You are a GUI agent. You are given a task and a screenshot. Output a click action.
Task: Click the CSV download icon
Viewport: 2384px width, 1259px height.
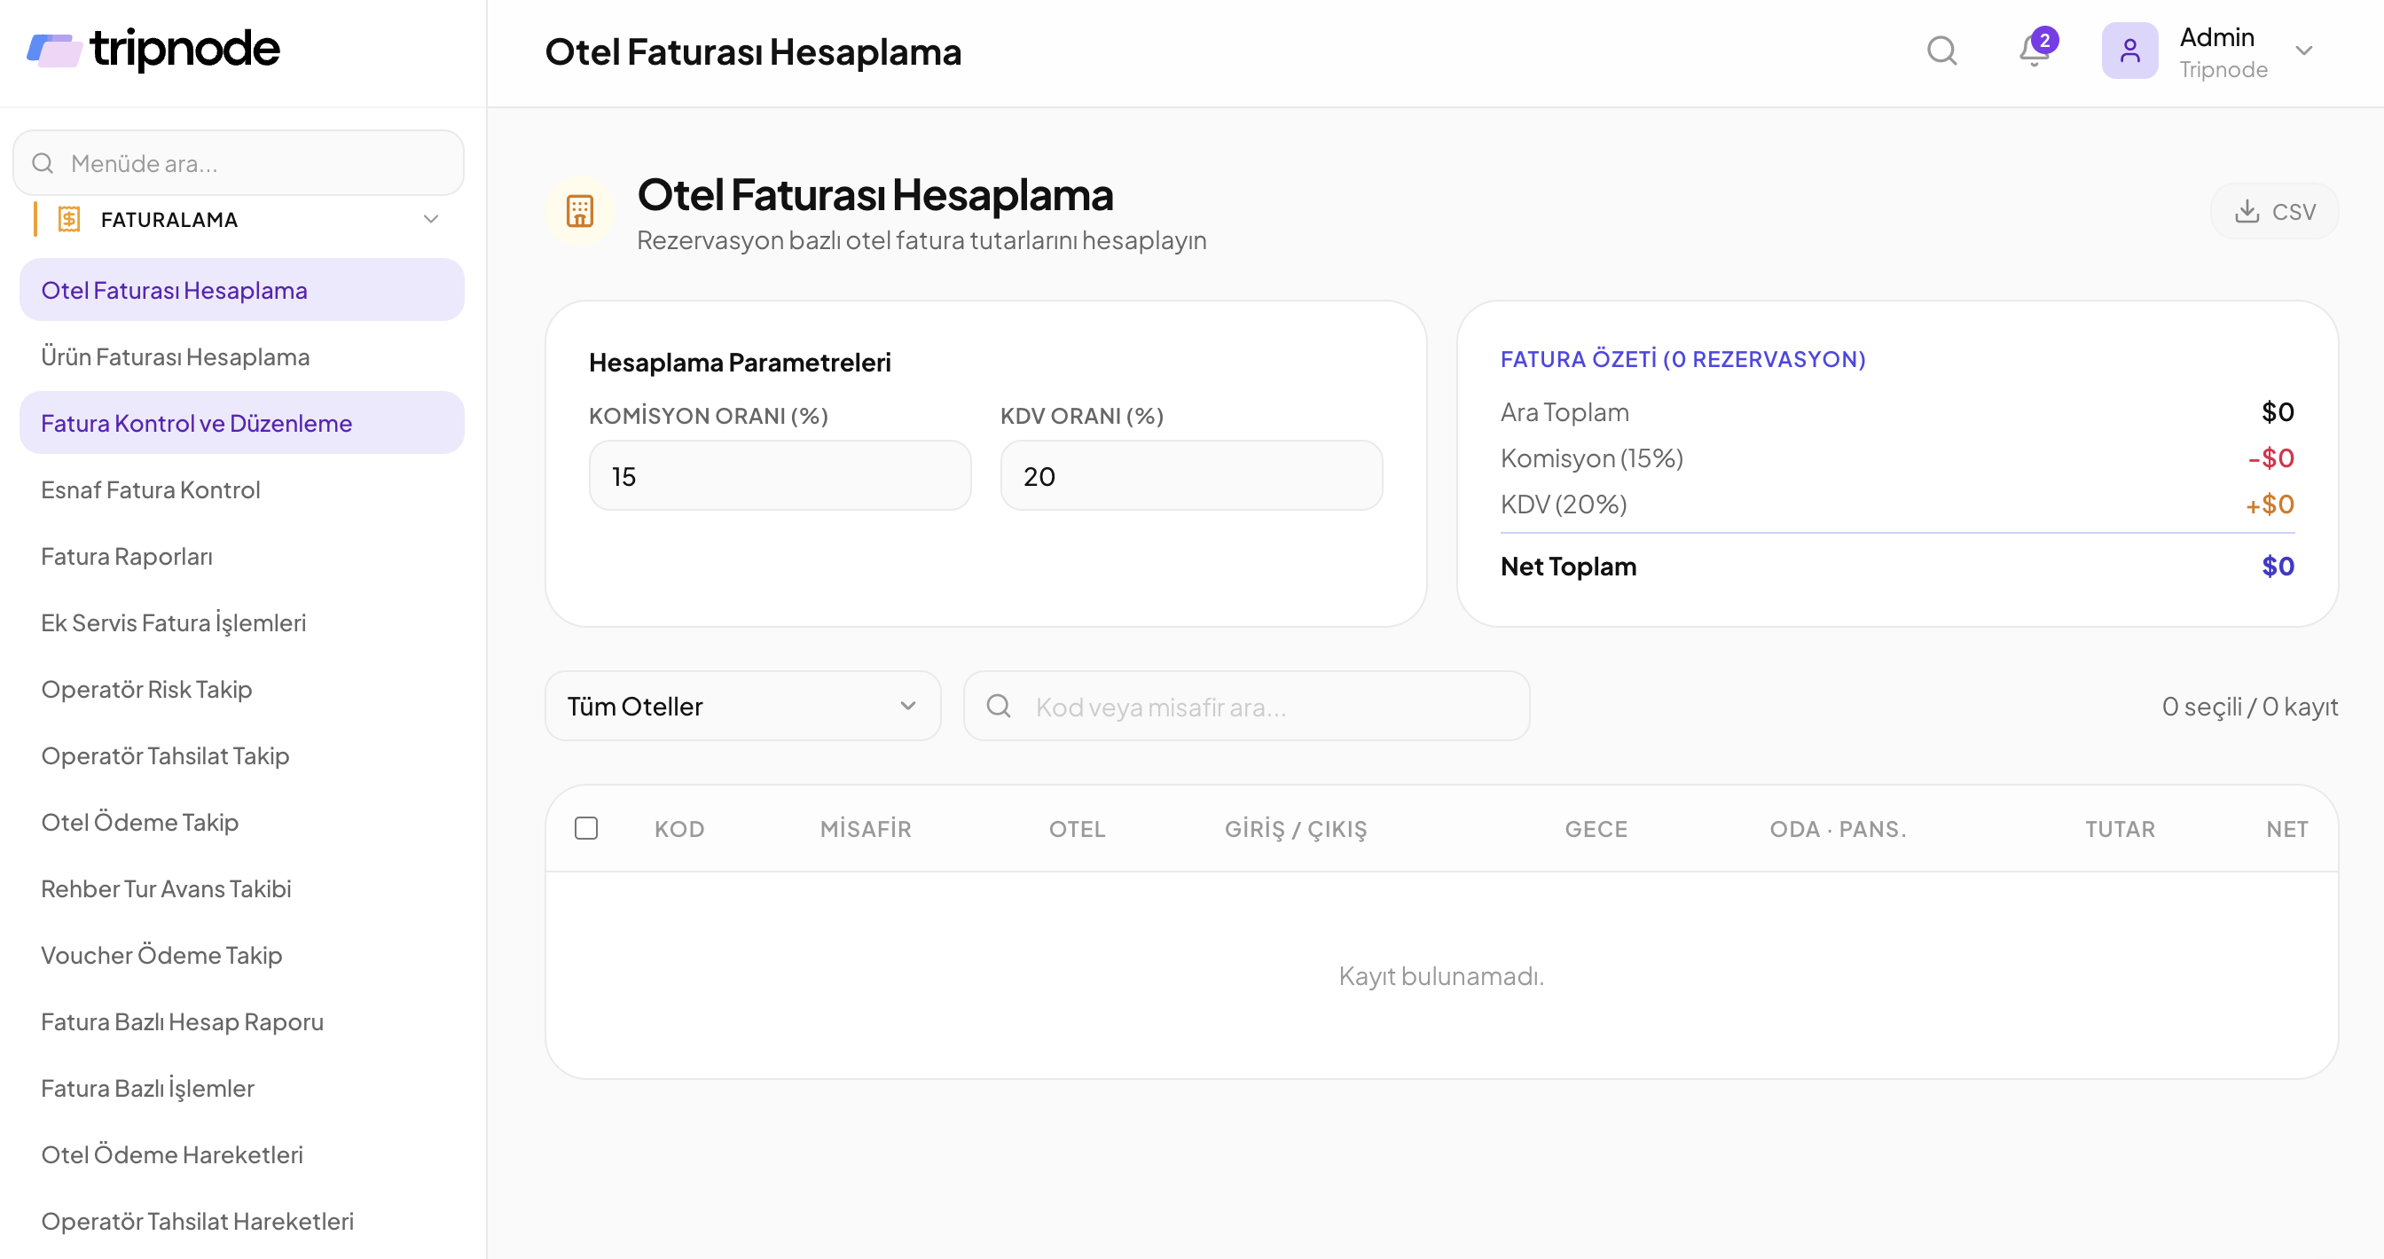(2247, 212)
